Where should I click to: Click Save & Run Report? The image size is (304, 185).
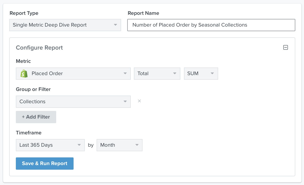45,164
